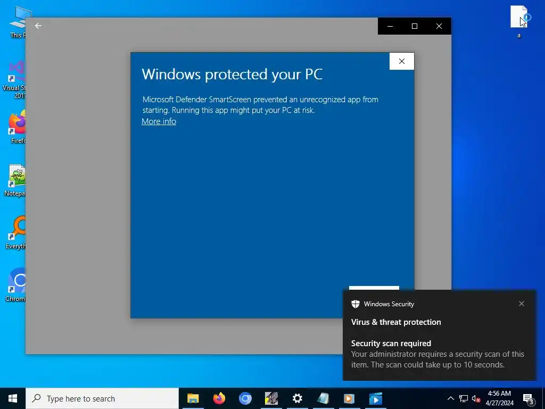Viewport: 545px width, 409px height.
Task: Open File Explorer from the taskbar
Action: pos(193,398)
